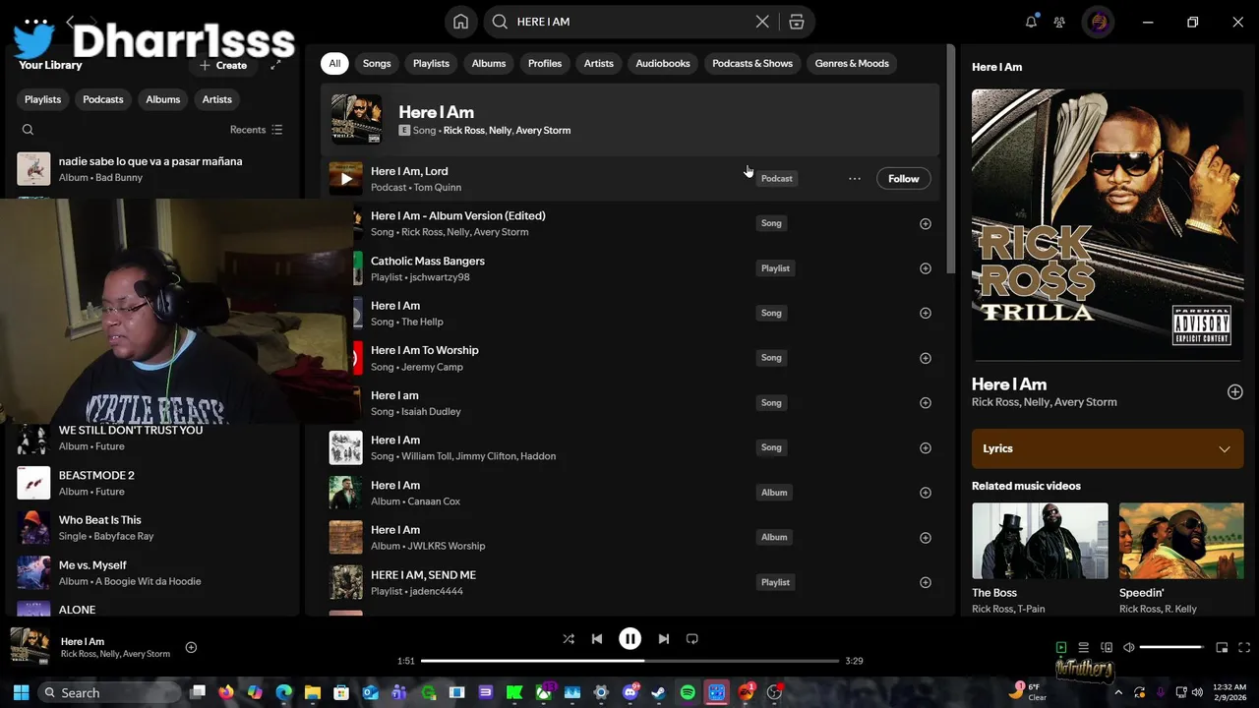The height and width of the screenshot is (708, 1259).
Task: Add the JWLKRS Worship album to library
Action: [925, 538]
